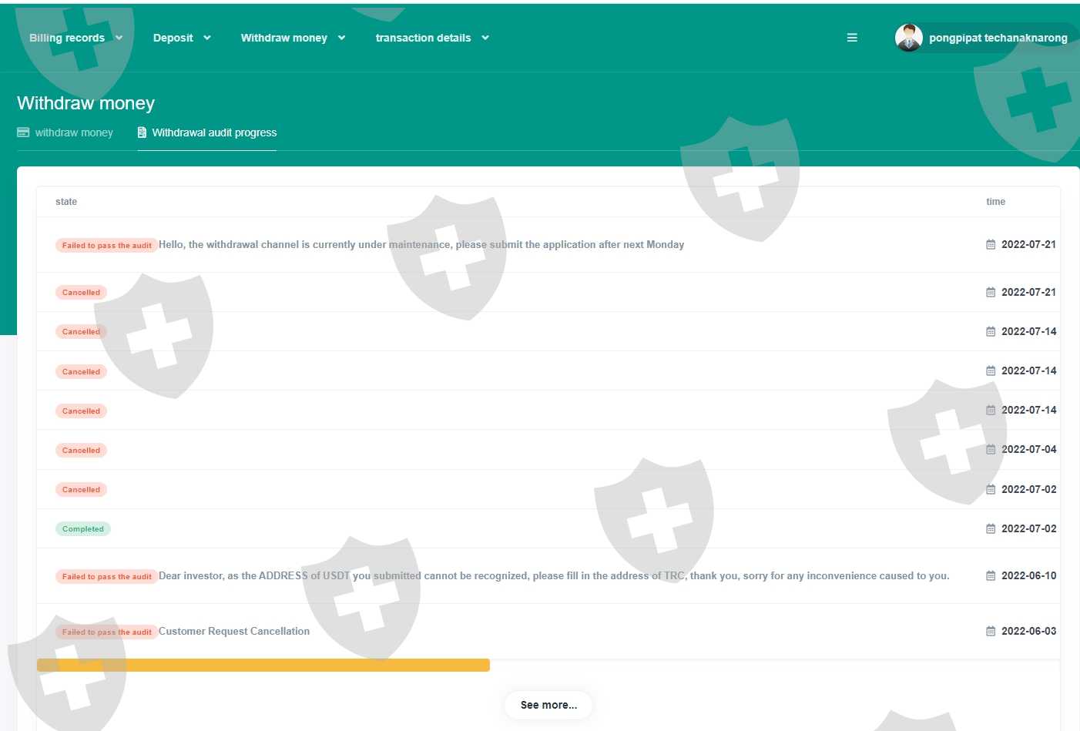1080x731 pixels.
Task: Click the orange horizontal scrollbar
Action: tap(263, 665)
